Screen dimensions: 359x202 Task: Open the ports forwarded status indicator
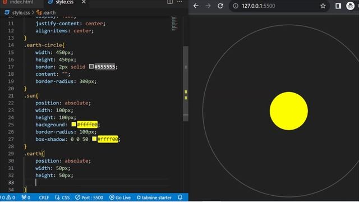click(x=26, y=198)
